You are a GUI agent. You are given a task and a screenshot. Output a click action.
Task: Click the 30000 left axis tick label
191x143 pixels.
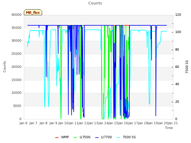16,41
